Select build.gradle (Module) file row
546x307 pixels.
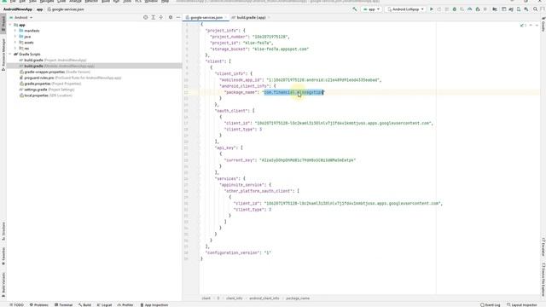[94, 66]
